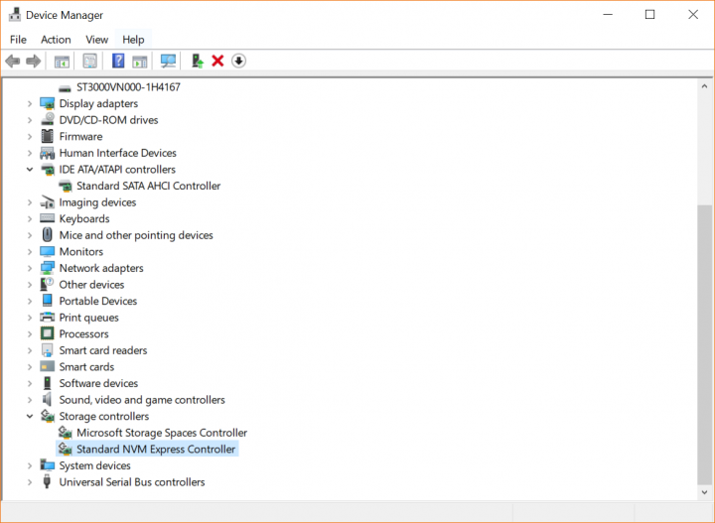Click the scrollbar down arrow
This screenshot has height=523, width=715.
click(x=704, y=492)
